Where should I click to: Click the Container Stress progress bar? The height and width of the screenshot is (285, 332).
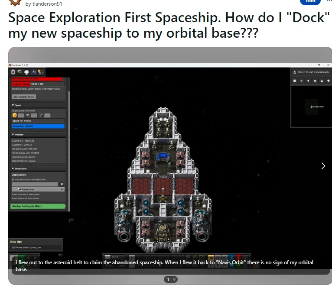click(38, 84)
